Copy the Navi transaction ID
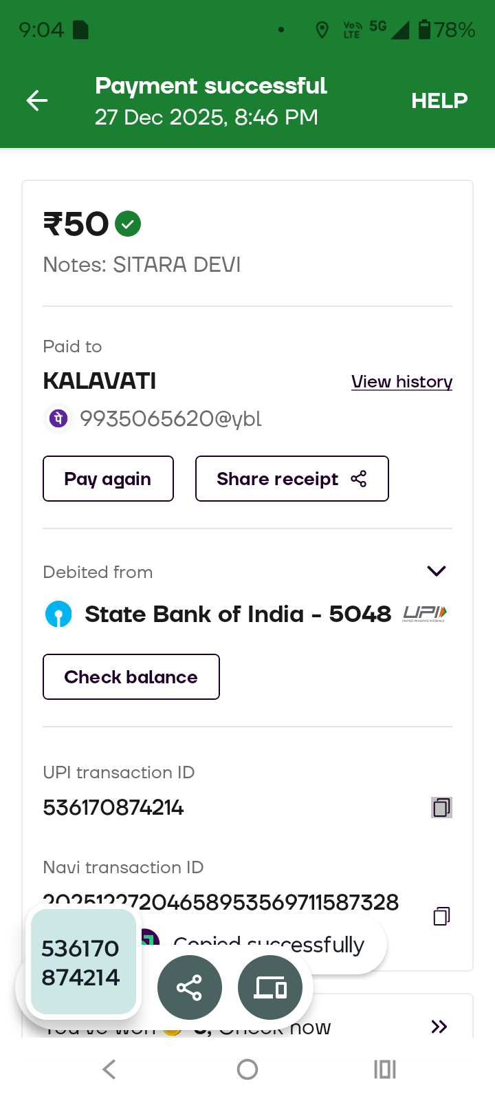This screenshot has height=1101, width=495. tap(441, 916)
